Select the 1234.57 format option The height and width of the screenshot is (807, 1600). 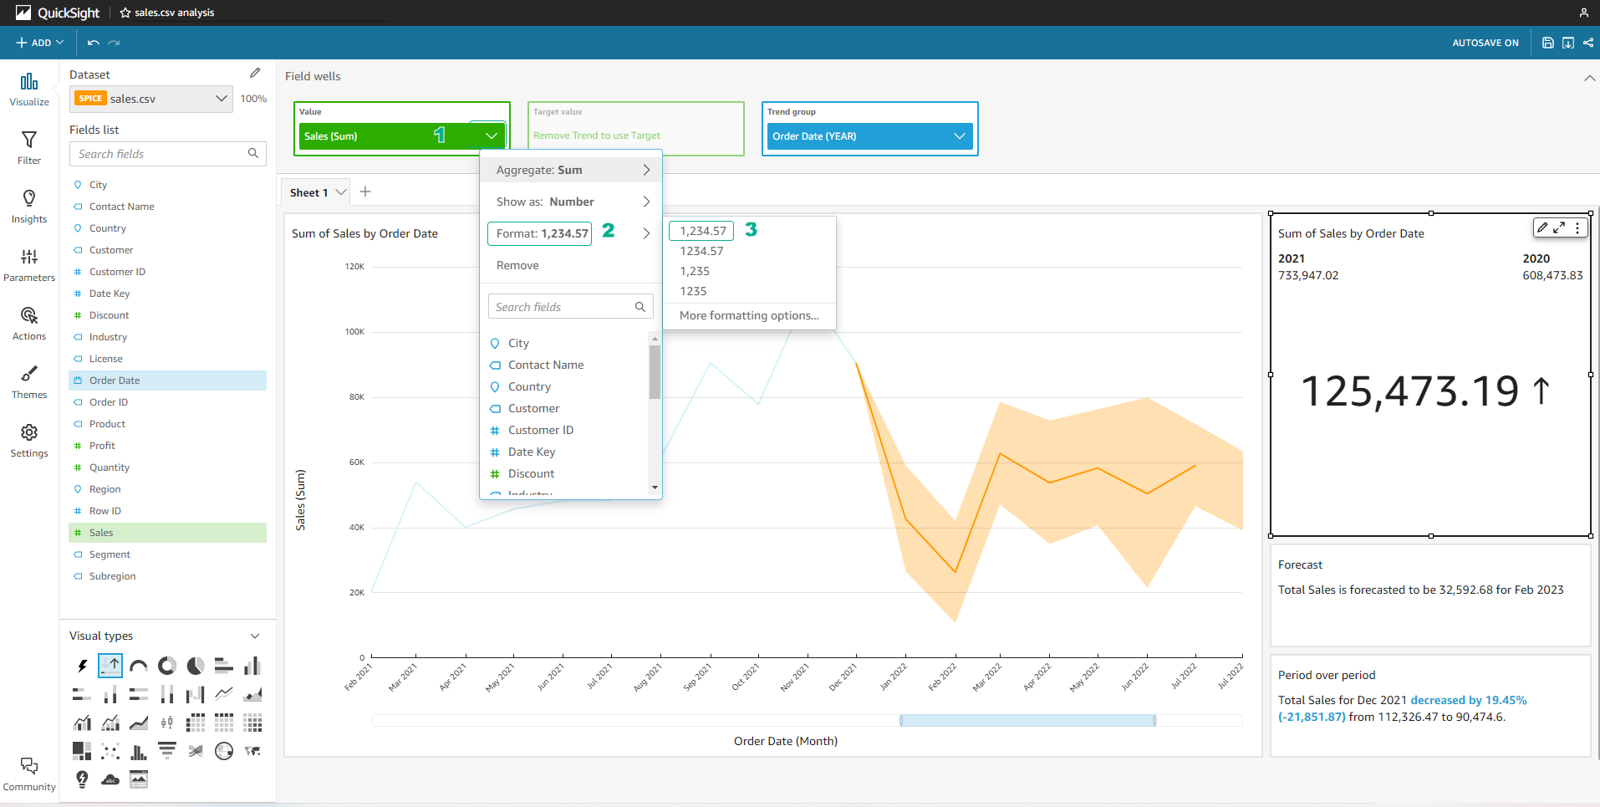[701, 251]
